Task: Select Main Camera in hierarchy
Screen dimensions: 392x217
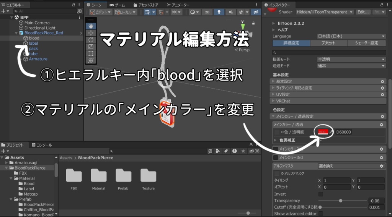Action: point(37,23)
